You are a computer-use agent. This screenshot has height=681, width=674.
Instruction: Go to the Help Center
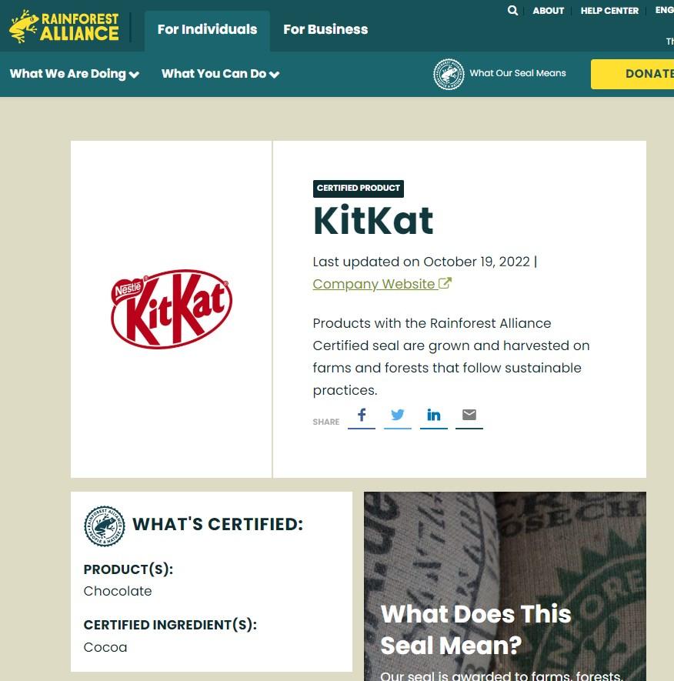coord(609,11)
